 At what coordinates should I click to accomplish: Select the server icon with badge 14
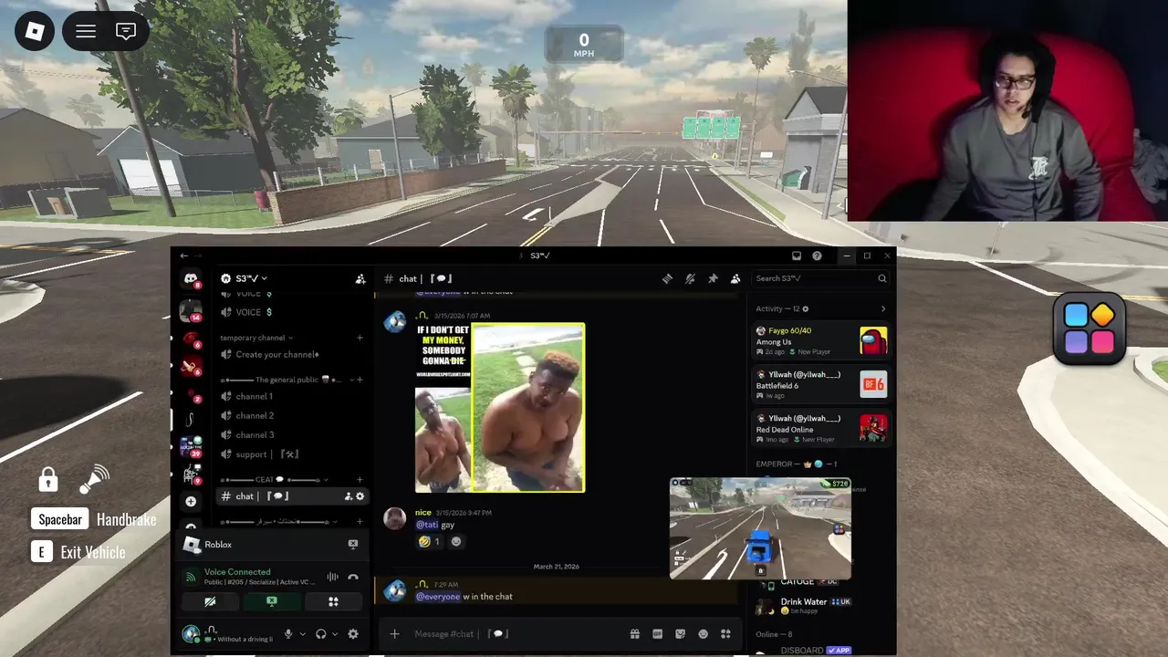[x=191, y=310]
